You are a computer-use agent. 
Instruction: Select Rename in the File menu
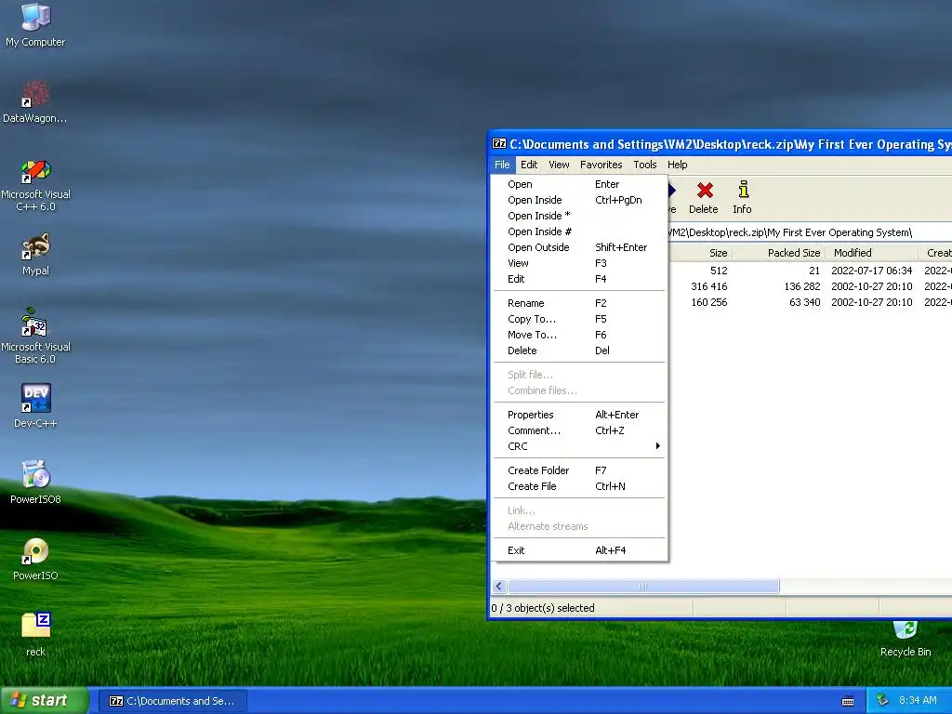[x=579, y=303]
